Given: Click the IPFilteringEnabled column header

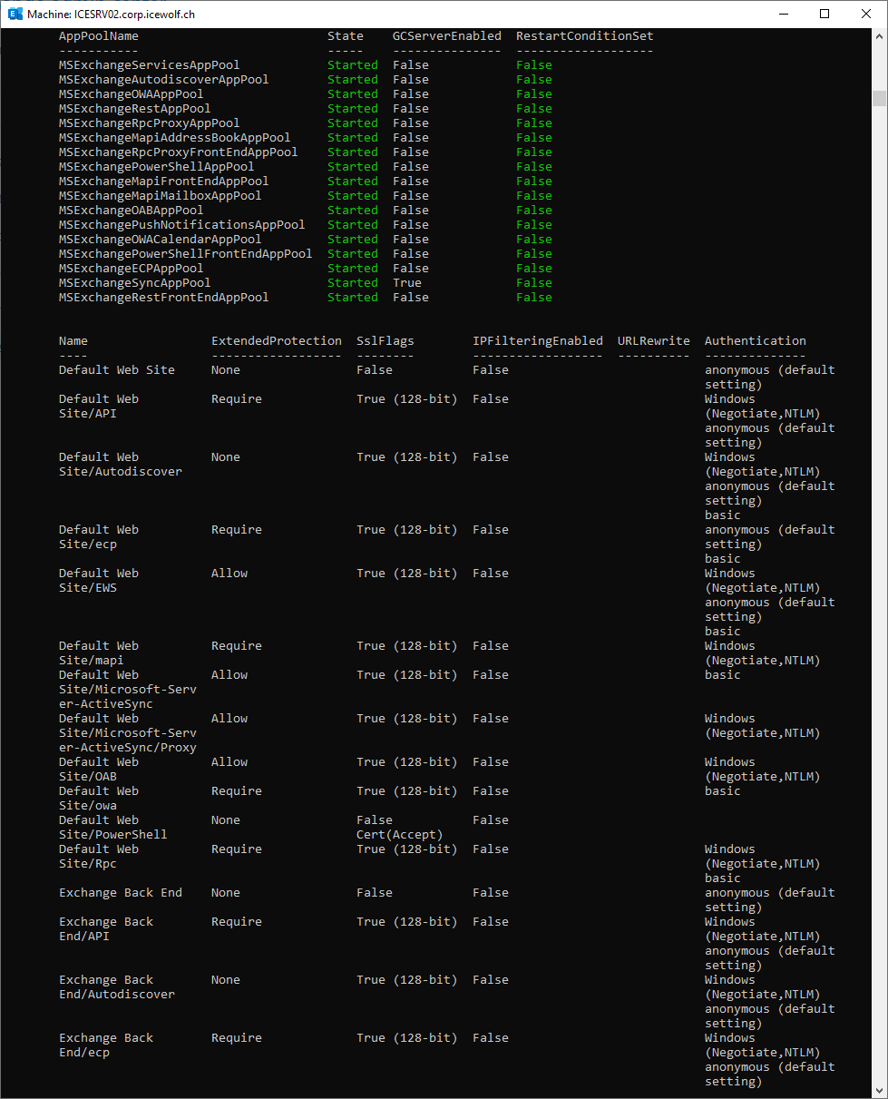Looking at the screenshot, I should pyautogui.click(x=537, y=341).
